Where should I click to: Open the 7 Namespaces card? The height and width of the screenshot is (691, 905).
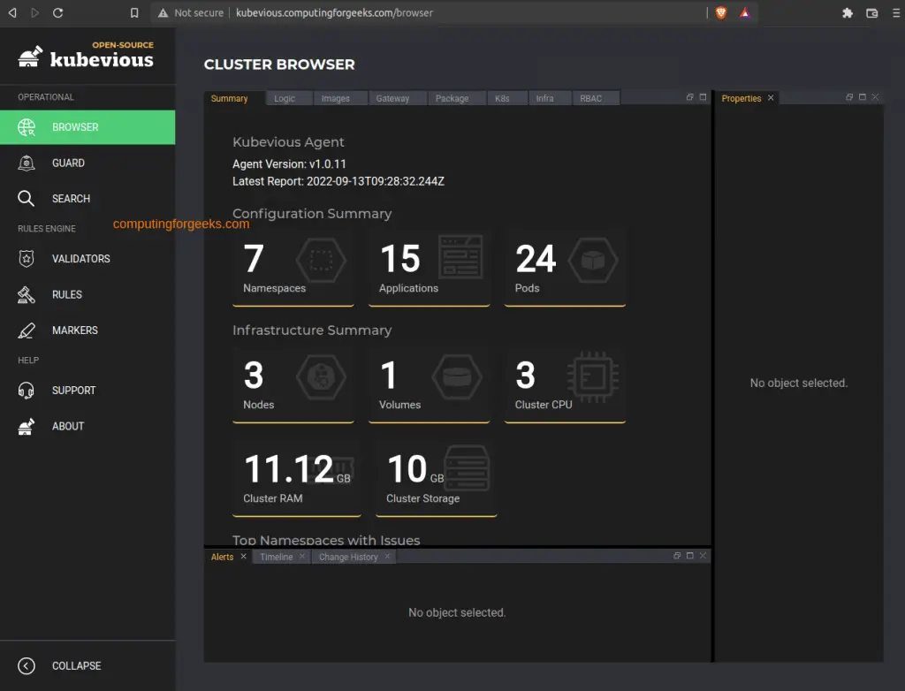click(293, 268)
